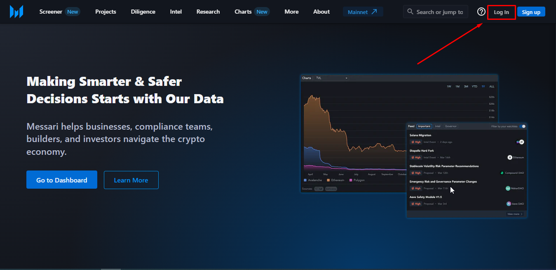
Task: Choose the 1Y chart range
Action: pyautogui.click(x=483, y=87)
